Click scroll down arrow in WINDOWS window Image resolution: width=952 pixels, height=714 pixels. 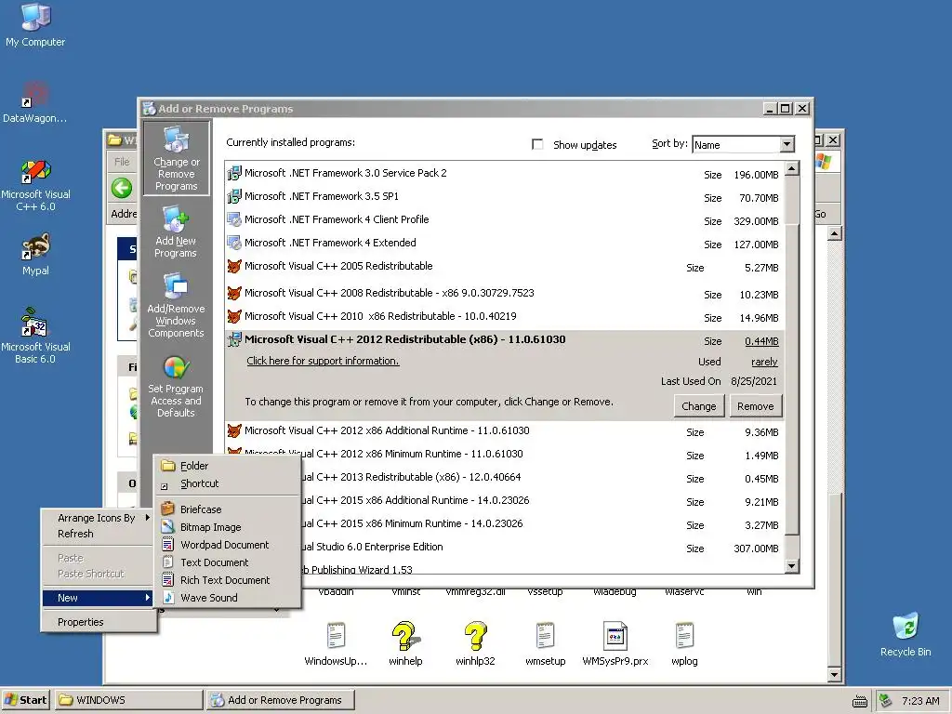(x=835, y=675)
